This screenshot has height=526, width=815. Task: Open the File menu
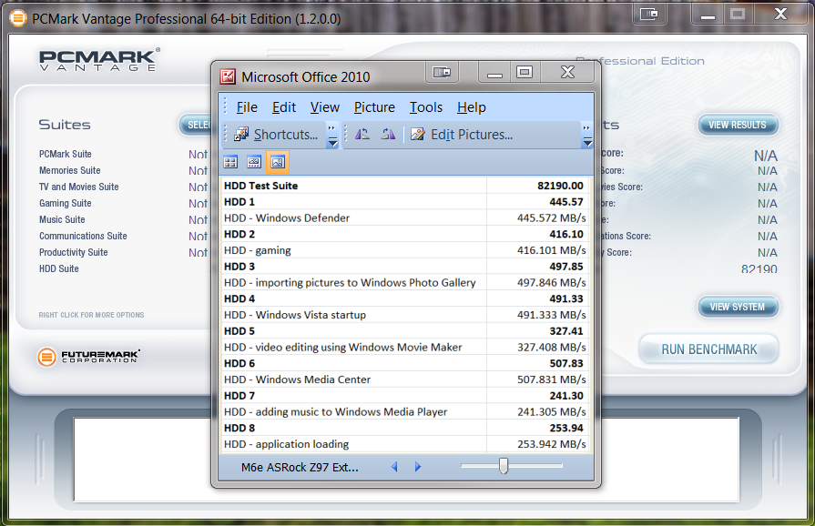(x=247, y=107)
